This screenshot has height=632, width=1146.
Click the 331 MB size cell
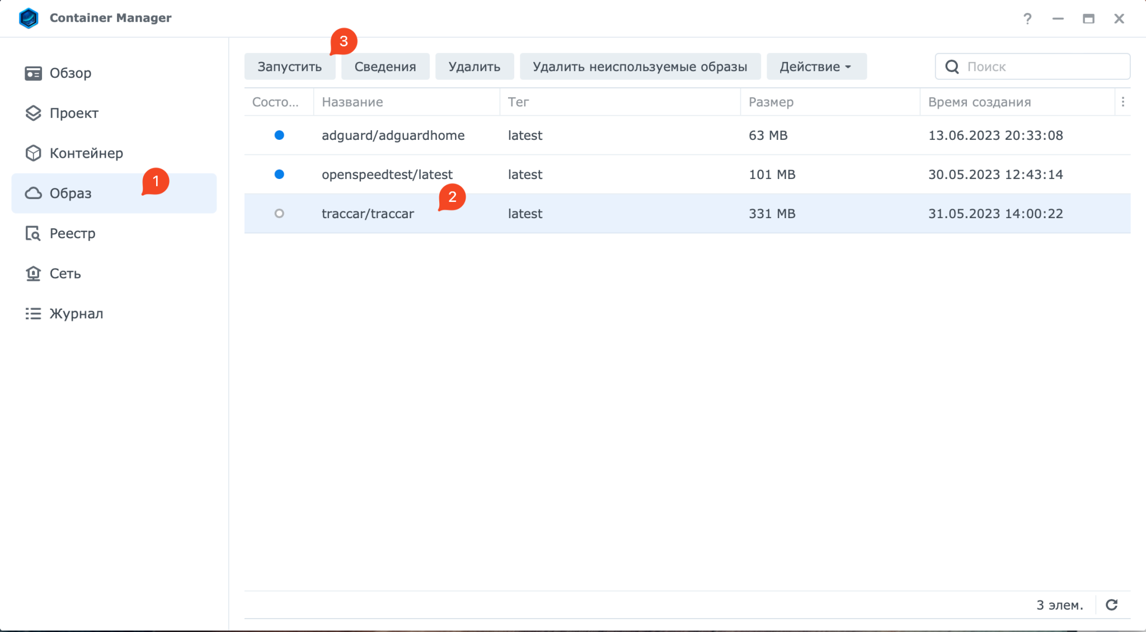(772, 214)
